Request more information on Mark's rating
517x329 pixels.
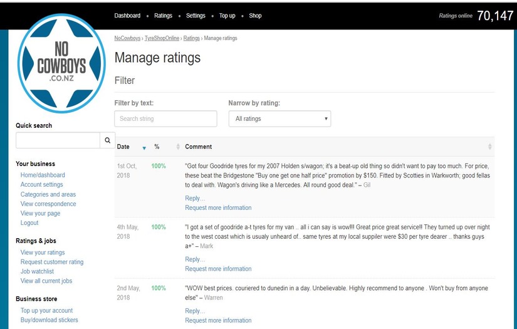218,269
